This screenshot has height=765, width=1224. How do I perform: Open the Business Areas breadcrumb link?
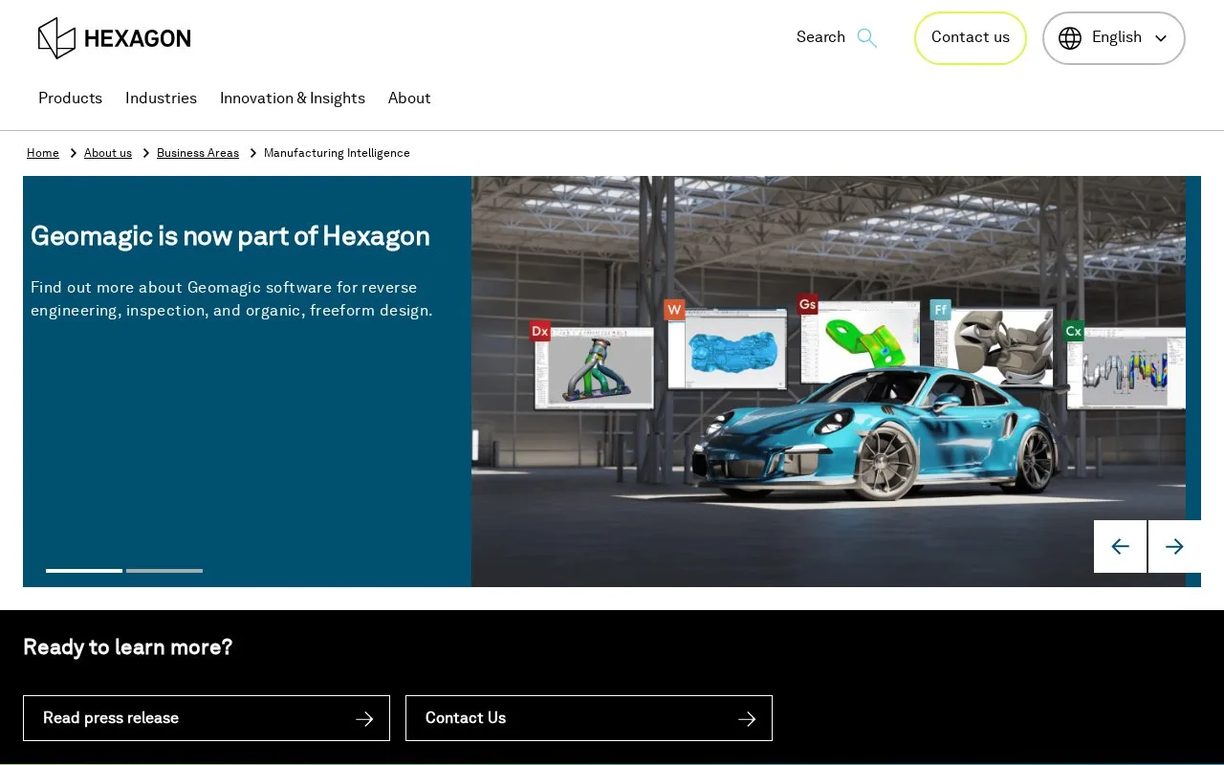tap(198, 153)
